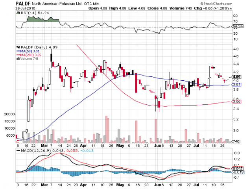Click the red 0.055 MACD signal value
Screen dimensions: 249x189
coord(72,150)
